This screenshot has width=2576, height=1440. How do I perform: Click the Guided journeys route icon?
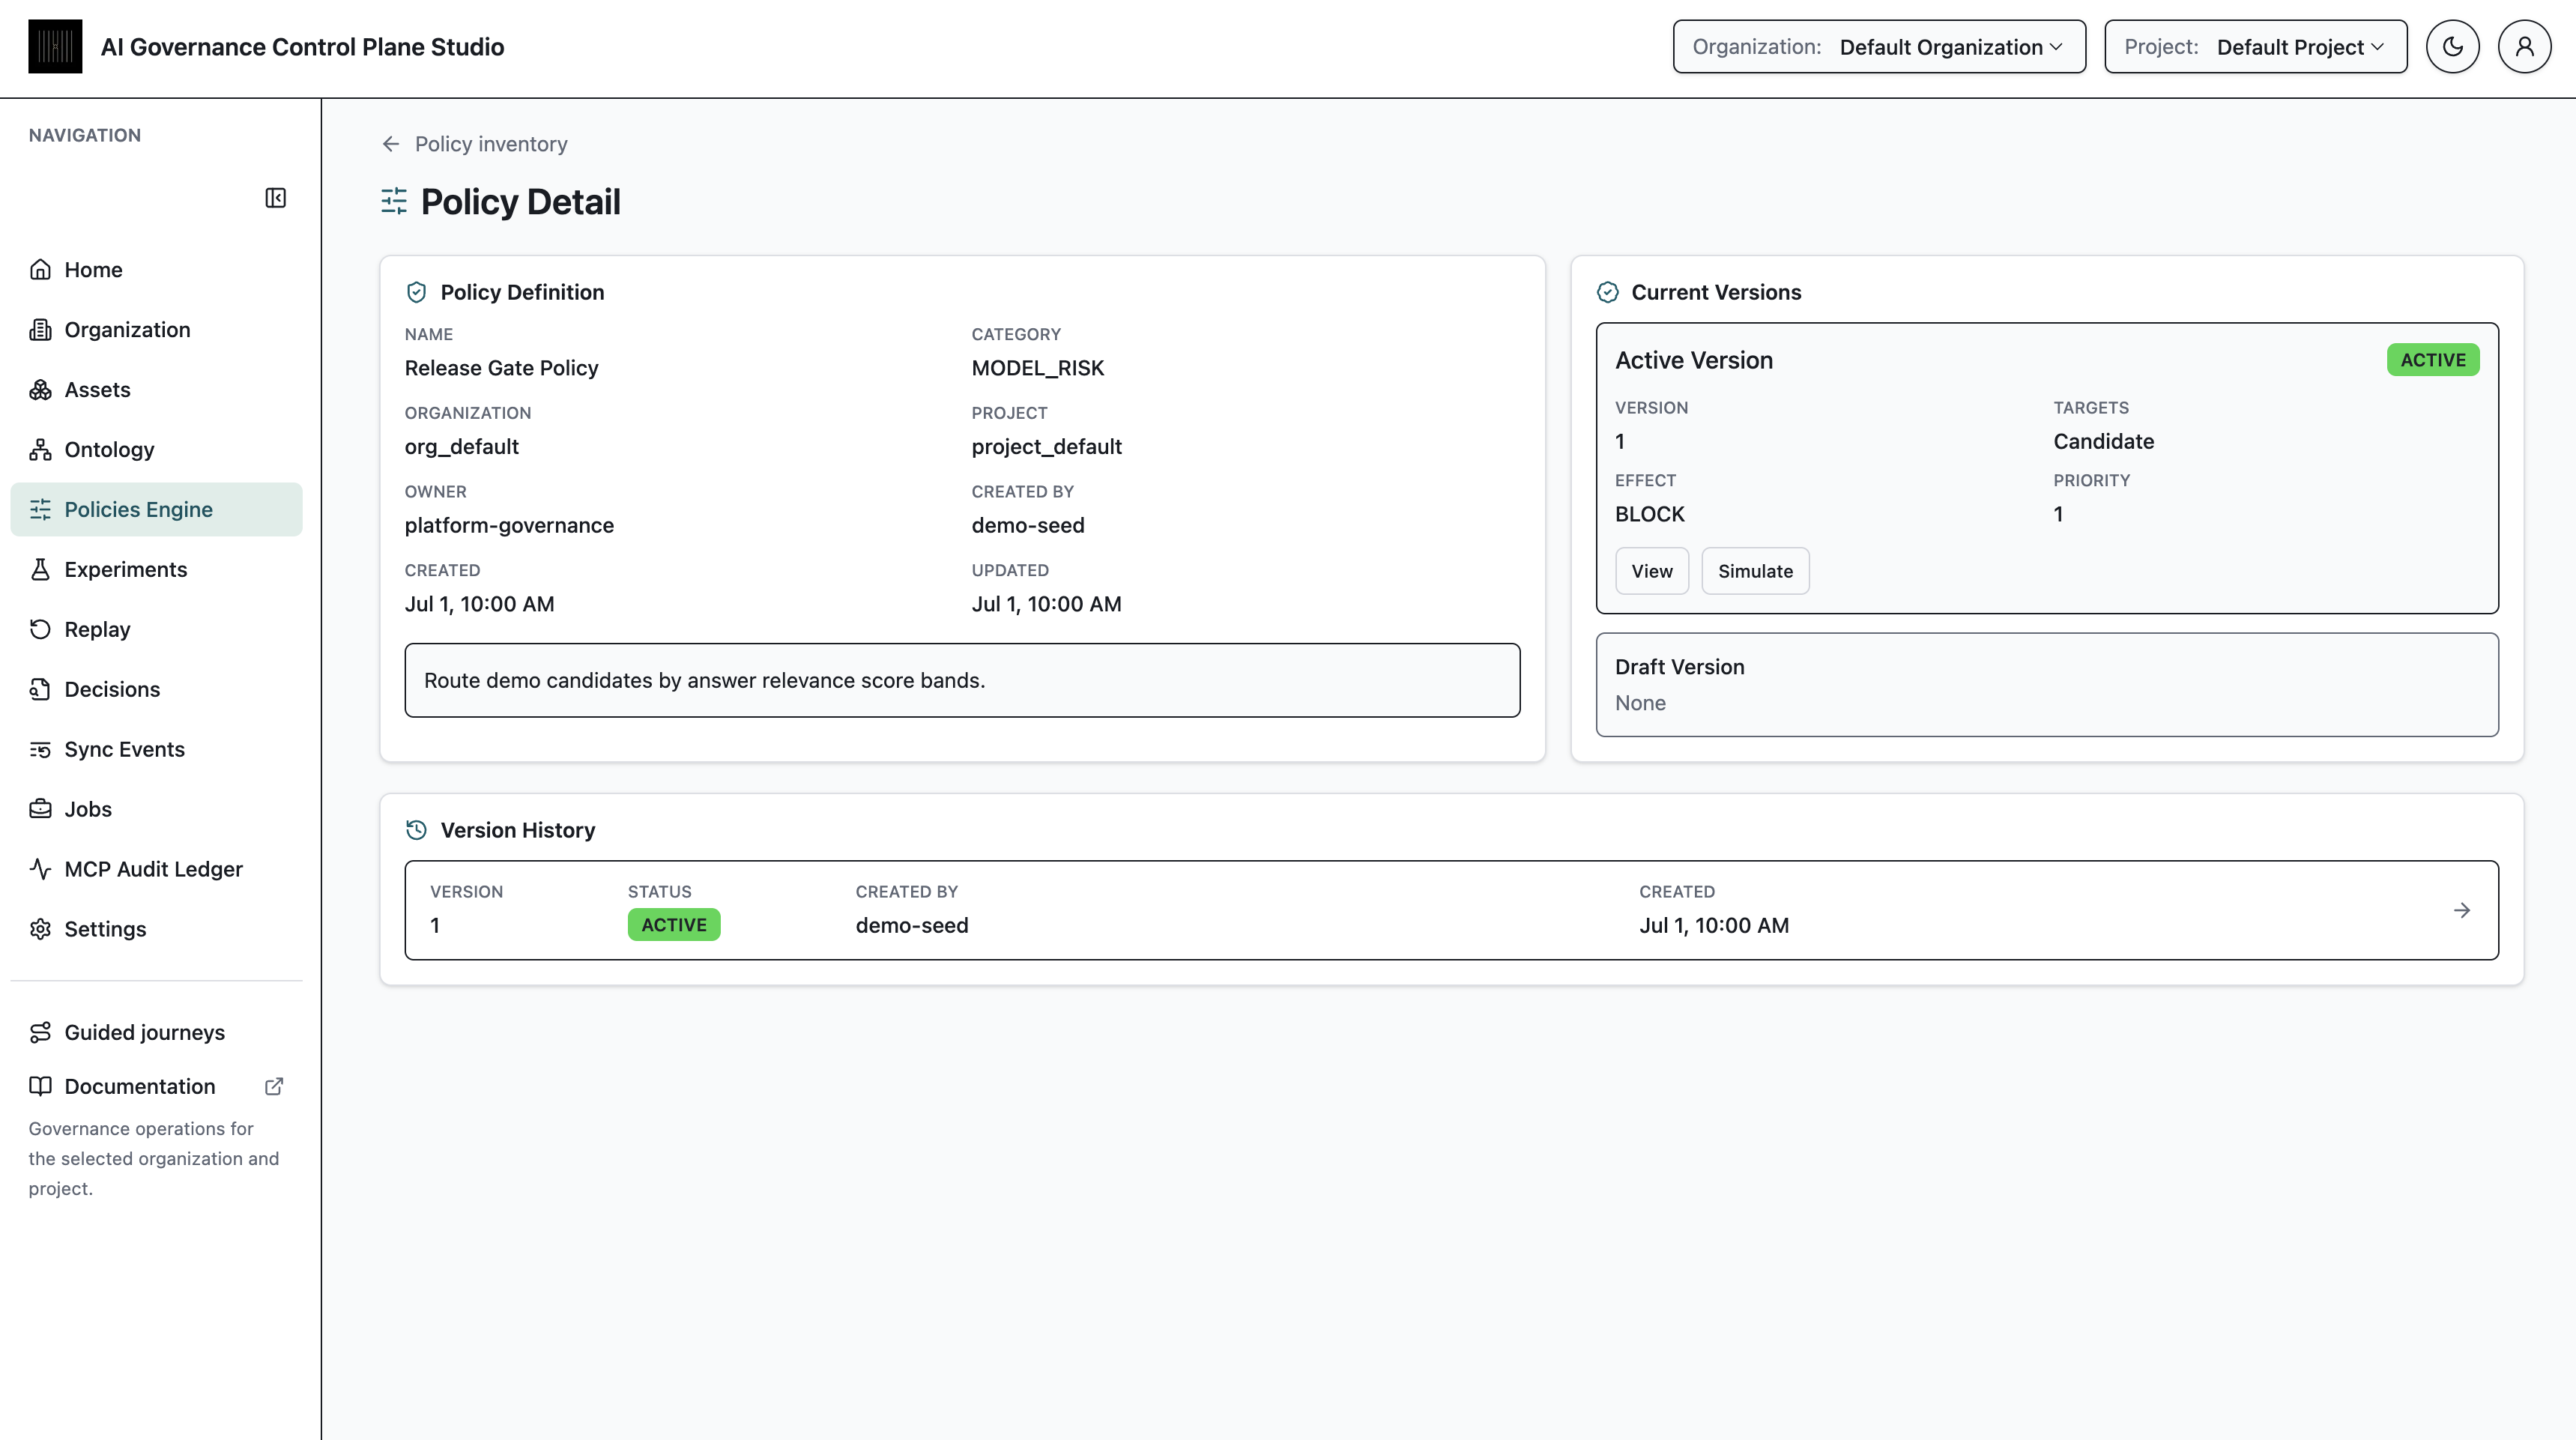click(40, 1033)
